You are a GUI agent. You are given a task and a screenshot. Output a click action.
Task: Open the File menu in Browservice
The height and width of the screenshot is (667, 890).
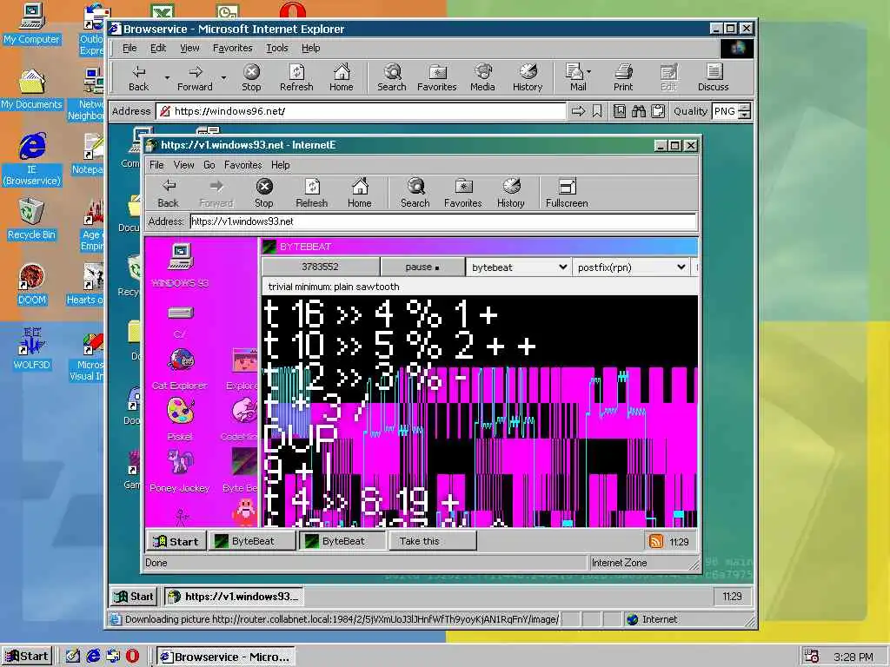[130, 49]
